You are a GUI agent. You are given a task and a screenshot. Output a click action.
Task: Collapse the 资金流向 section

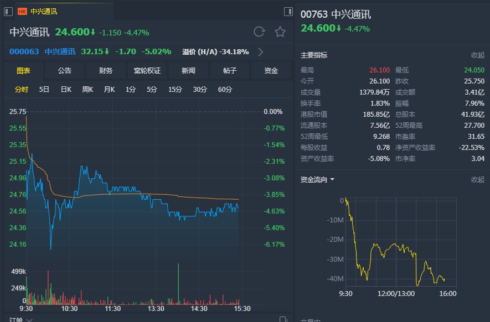pyautogui.click(x=477, y=180)
